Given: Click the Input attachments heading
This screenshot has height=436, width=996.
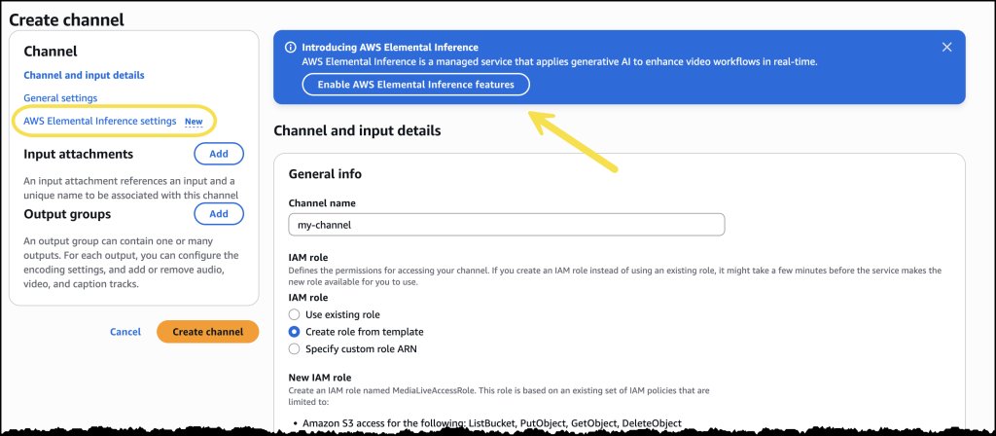Looking at the screenshot, I should point(78,154).
